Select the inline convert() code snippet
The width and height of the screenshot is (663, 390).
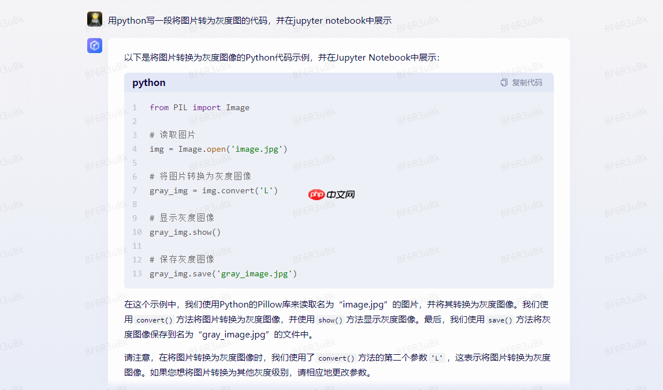[154, 320]
